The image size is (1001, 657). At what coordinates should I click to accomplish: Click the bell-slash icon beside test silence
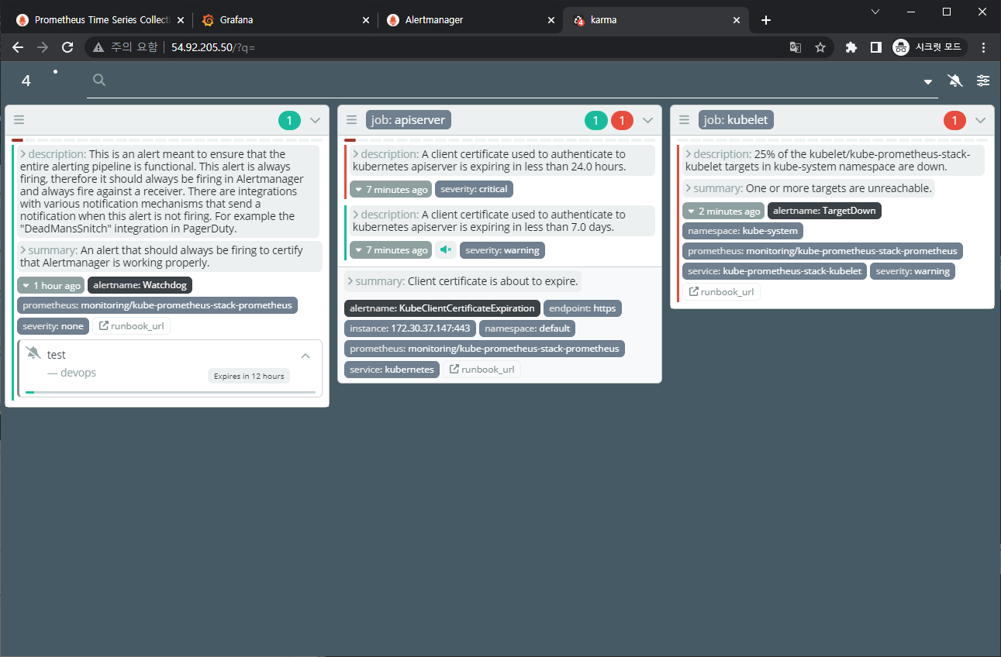[x=33, y=354]
